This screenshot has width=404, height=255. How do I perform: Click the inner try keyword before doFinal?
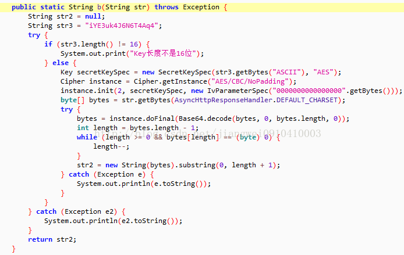[x=66, y=109]
